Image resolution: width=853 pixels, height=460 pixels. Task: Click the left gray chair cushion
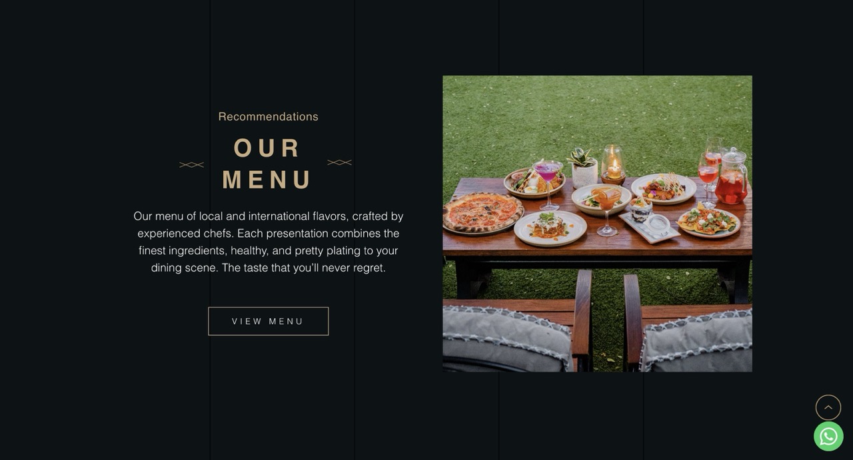click(507, 337)
